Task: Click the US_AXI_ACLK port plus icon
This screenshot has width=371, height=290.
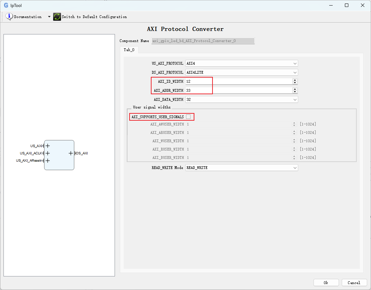Action: coord(48,153)
